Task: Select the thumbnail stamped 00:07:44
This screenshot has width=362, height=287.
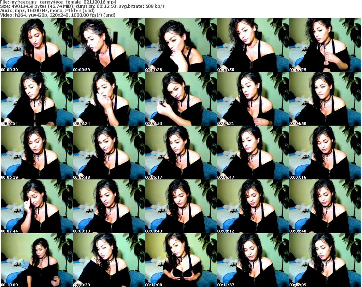Action: [37, 206]
